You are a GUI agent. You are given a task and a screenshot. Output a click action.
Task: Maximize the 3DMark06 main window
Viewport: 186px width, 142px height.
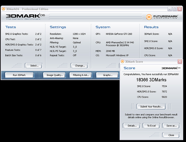click(175, 9)
